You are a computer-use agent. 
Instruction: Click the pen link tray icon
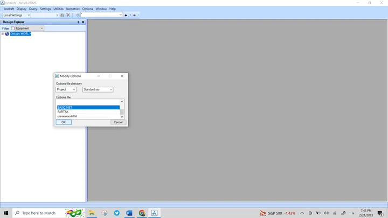click(x=343, y=213)
